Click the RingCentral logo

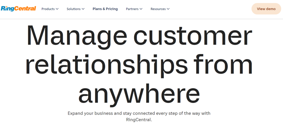pyautogui.click(x=18, y=9)
